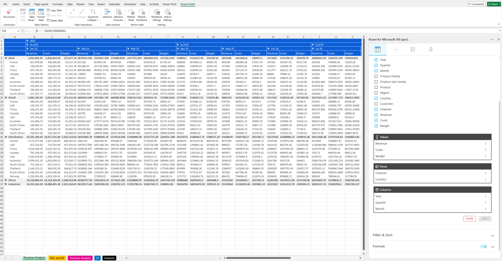Click the notification bell icon in Board panel
Image resolution: width=502 pixels, height=261 pixels.
pyautogui.click(x=431, y=50)
